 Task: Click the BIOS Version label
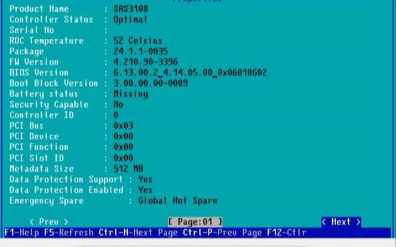tap(39, 73)
